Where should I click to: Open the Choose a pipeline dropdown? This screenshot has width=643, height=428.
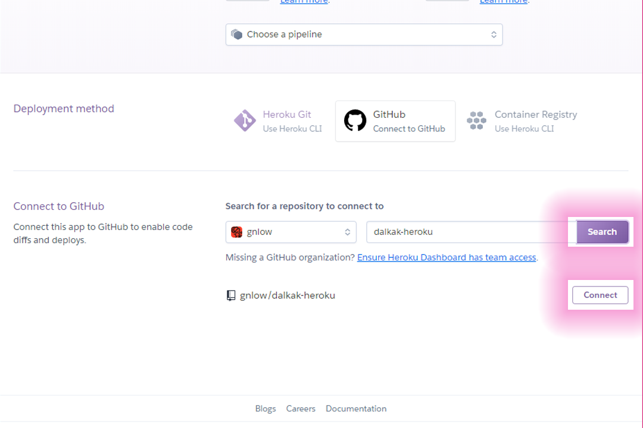click(364, 34)
